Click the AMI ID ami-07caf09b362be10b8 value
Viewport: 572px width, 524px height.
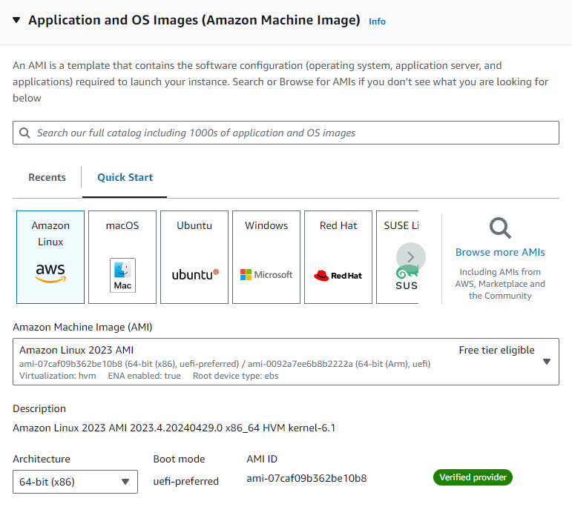point(306,478)
